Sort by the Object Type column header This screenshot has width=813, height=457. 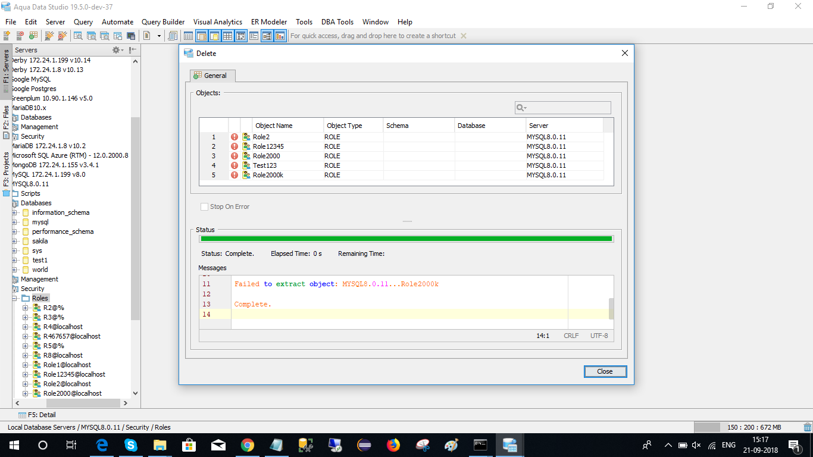354,126
